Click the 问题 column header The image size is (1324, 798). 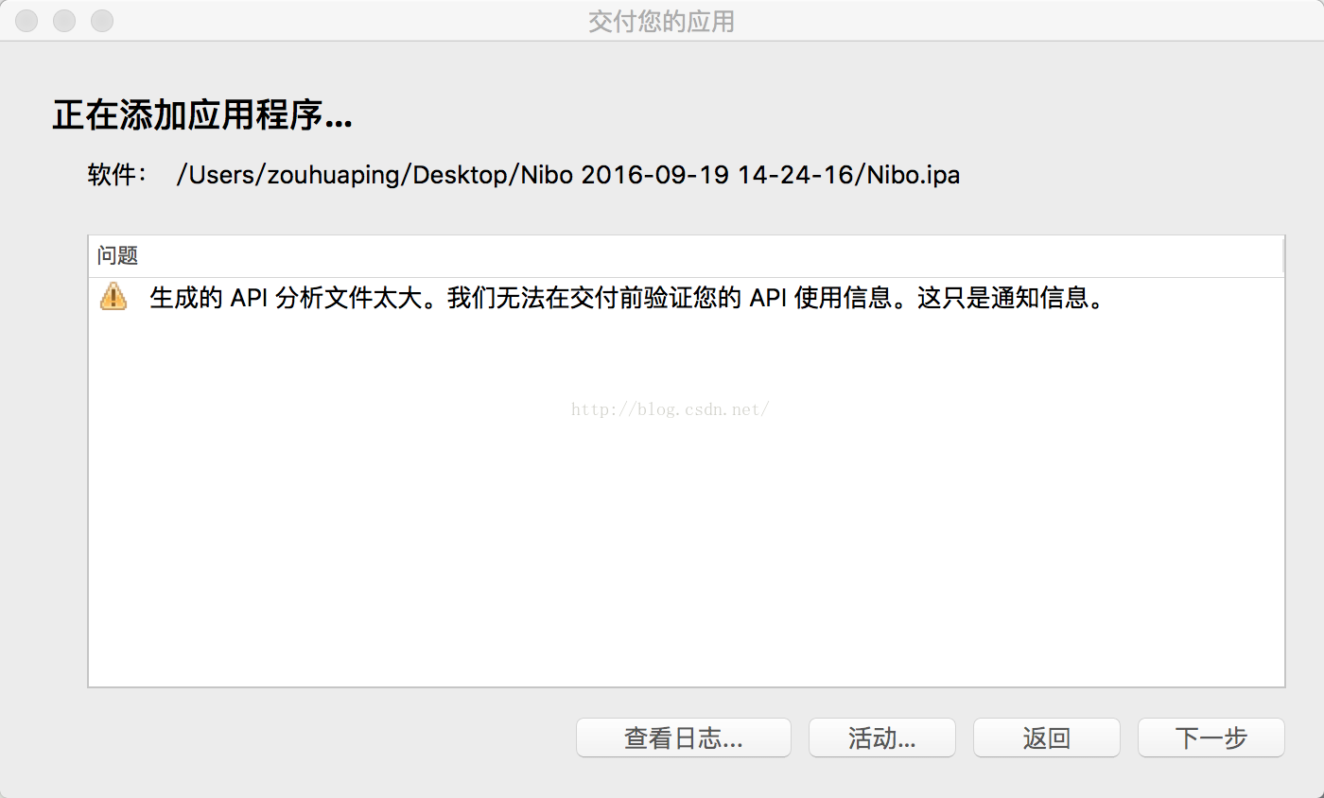(117, 255)
